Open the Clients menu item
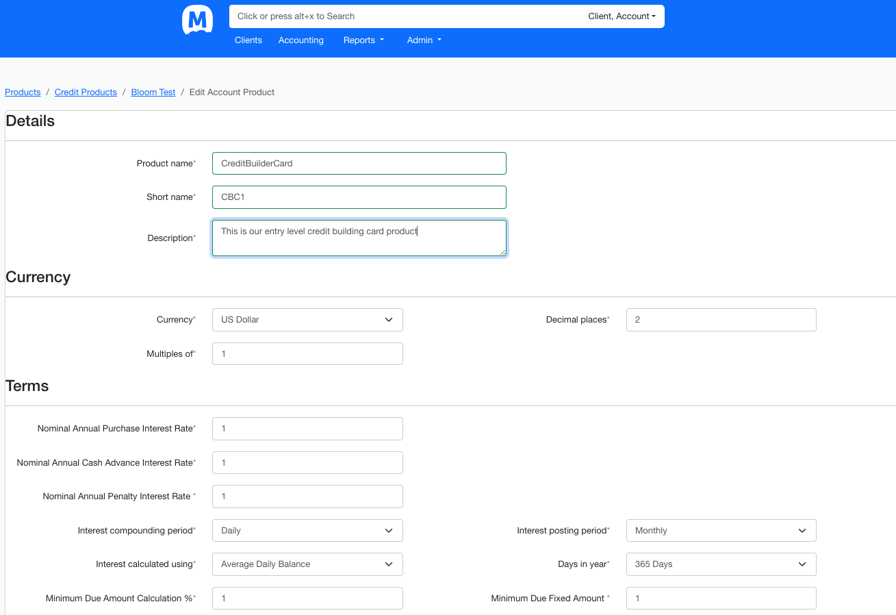 pyautogui.click(x=248, y=40)
